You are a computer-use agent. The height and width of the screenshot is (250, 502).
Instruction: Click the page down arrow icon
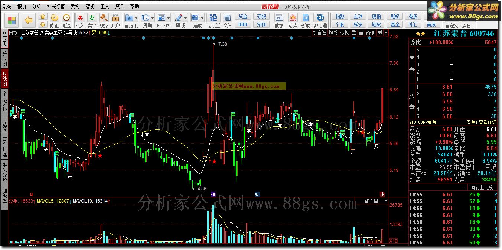tap(43, 25)
